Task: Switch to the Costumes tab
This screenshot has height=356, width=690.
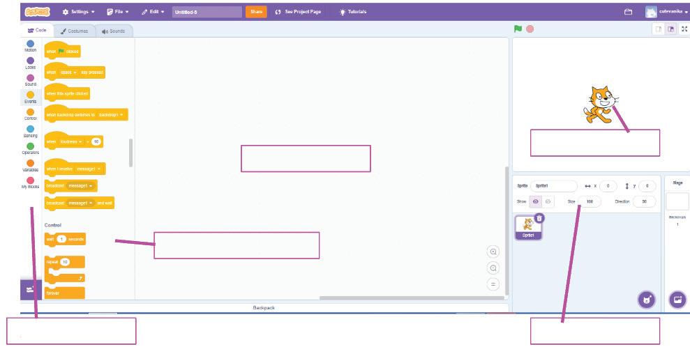Action: [x=75, y=31]
